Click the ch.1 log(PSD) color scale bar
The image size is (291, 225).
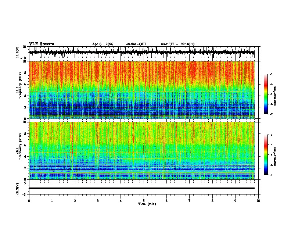pos(266,94)
